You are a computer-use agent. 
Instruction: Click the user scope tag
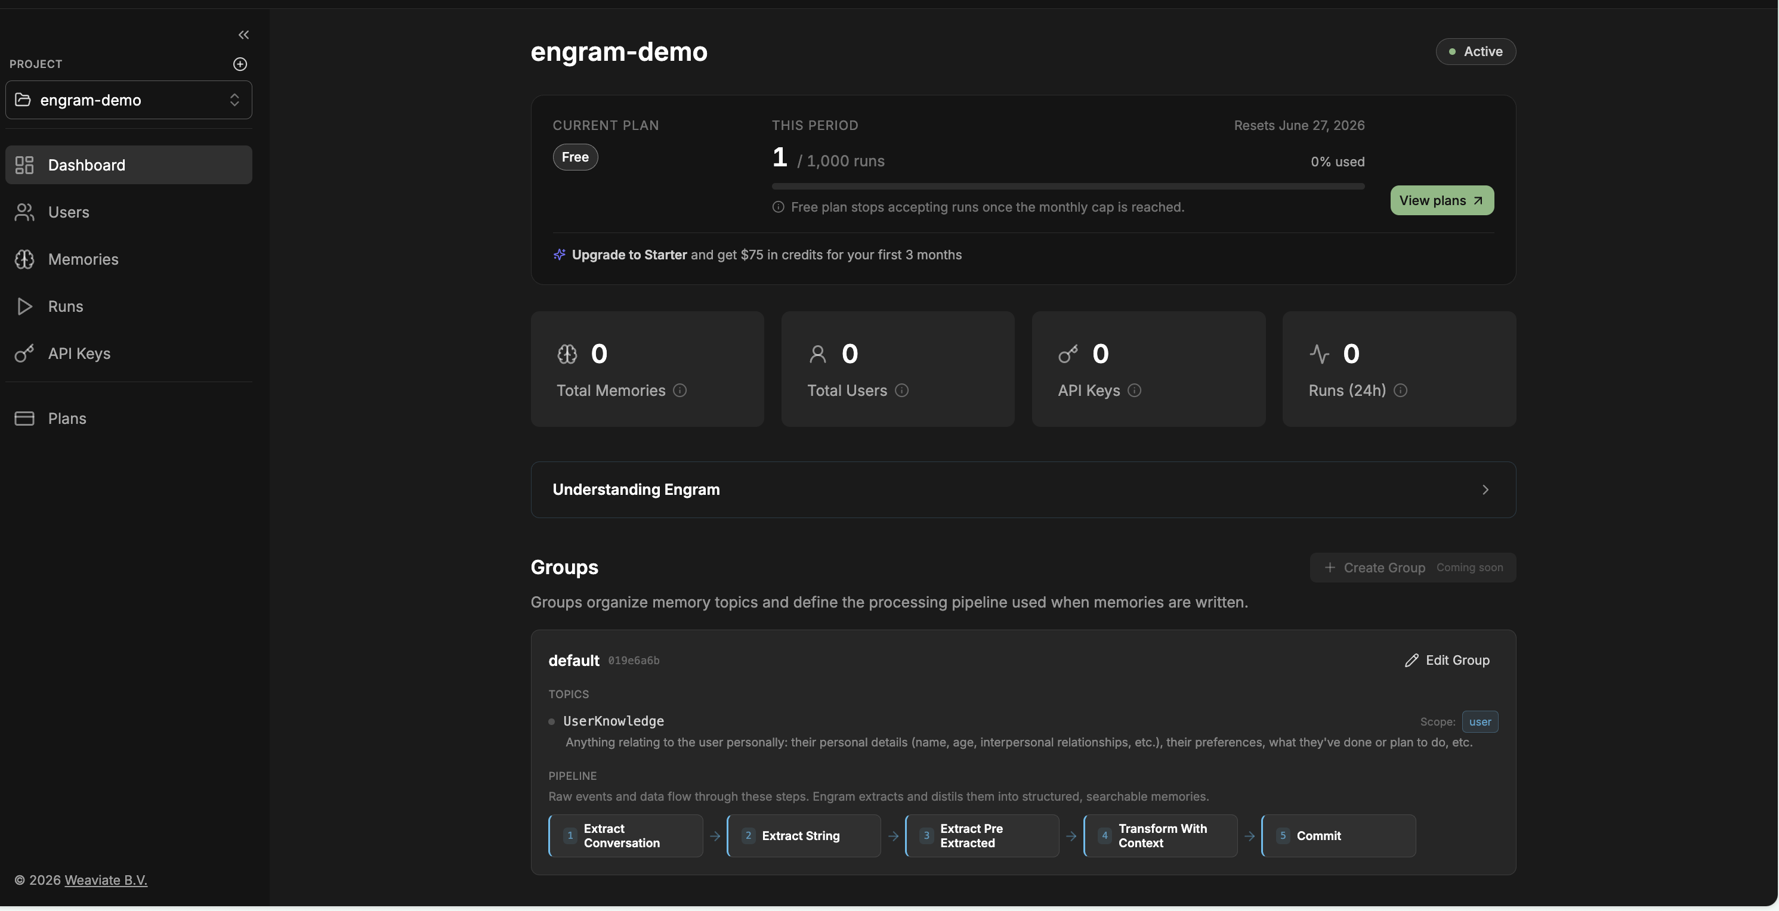click(x=1480, y=722)
